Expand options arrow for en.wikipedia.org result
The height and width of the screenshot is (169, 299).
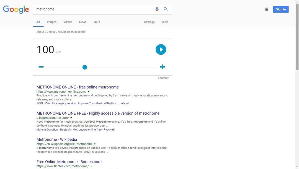click(x=95, y=144)
